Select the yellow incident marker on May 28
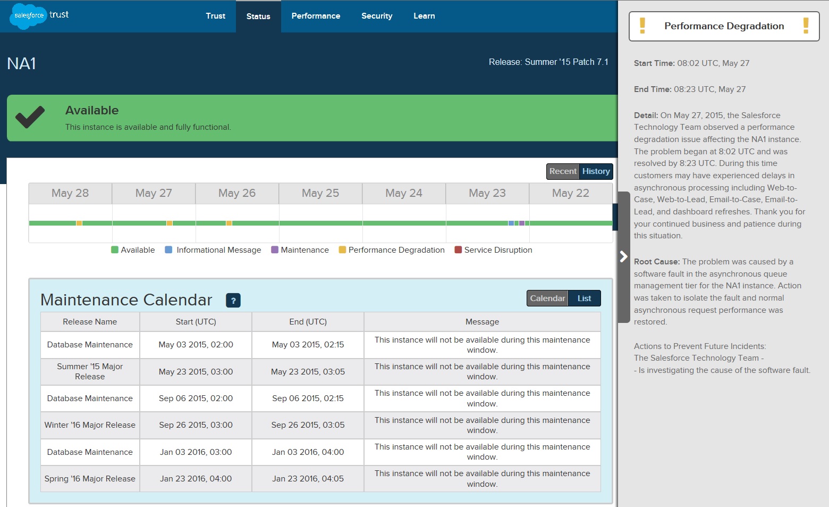This screenshot has width=829, height=507. [79, 223]
